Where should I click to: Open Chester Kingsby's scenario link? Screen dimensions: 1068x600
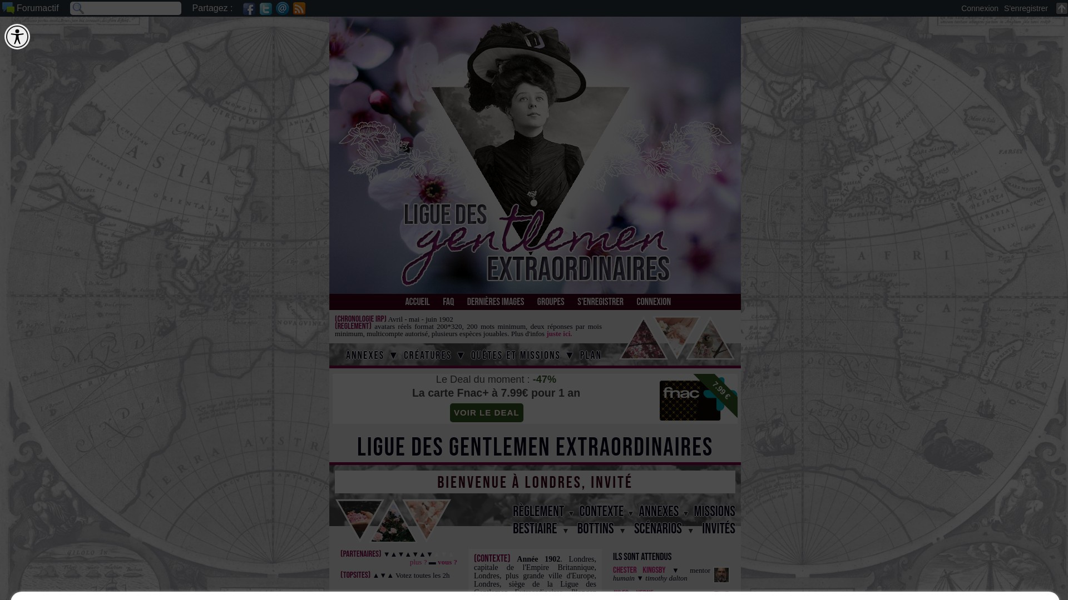click(x=639, y=570)
